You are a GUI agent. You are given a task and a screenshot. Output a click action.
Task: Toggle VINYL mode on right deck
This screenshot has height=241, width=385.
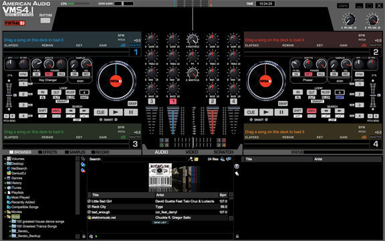(311, 111)
